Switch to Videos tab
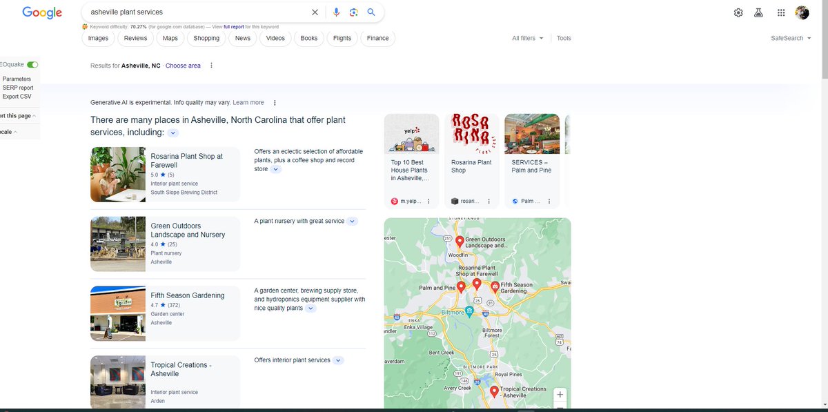828x412 pixels. 275,39
